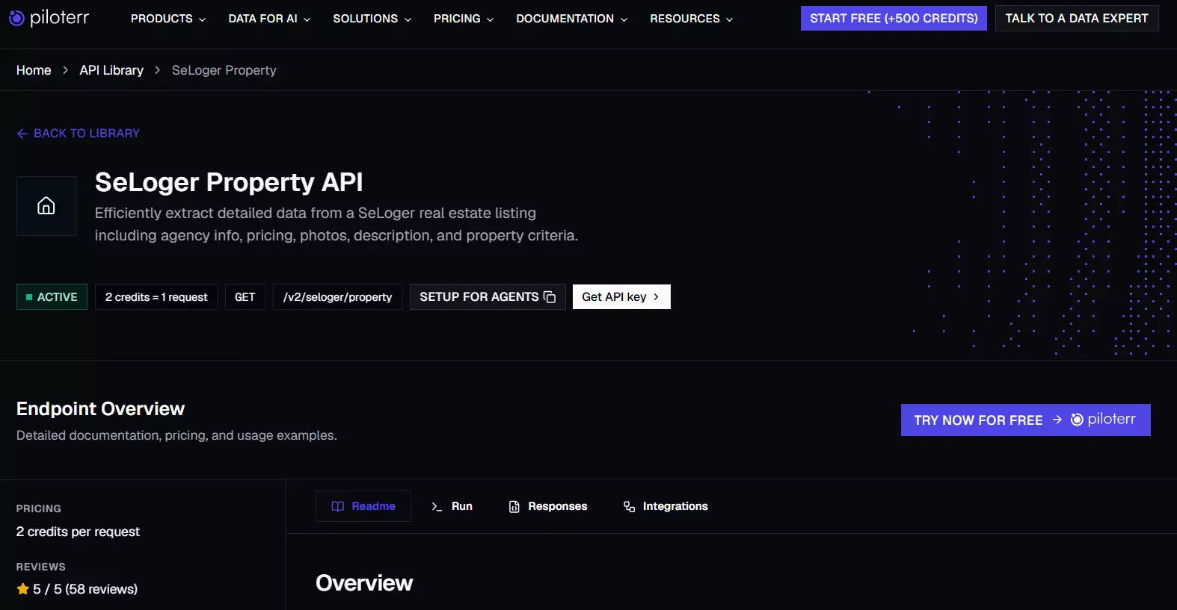Open API Library breadcrumb link
Image resolution: width=1177 pixels, height=610 pixels.
tap(111, 70)
